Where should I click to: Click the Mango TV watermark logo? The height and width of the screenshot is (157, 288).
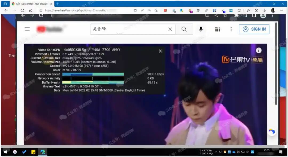(242, 59)
